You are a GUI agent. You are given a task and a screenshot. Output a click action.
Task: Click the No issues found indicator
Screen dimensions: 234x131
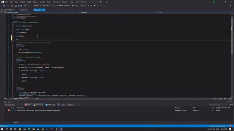20,99
